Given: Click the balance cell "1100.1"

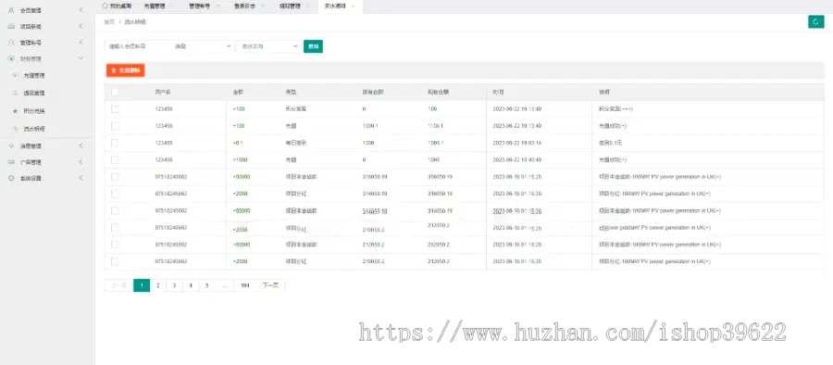Looking at the screenshot, I should (435, 126).
